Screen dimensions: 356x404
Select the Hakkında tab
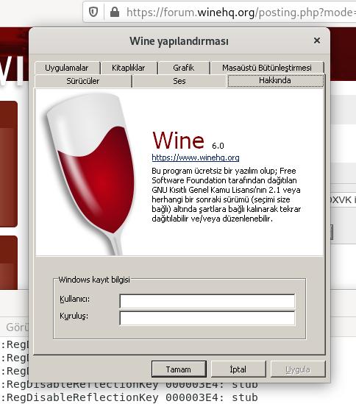click(275, 80)
